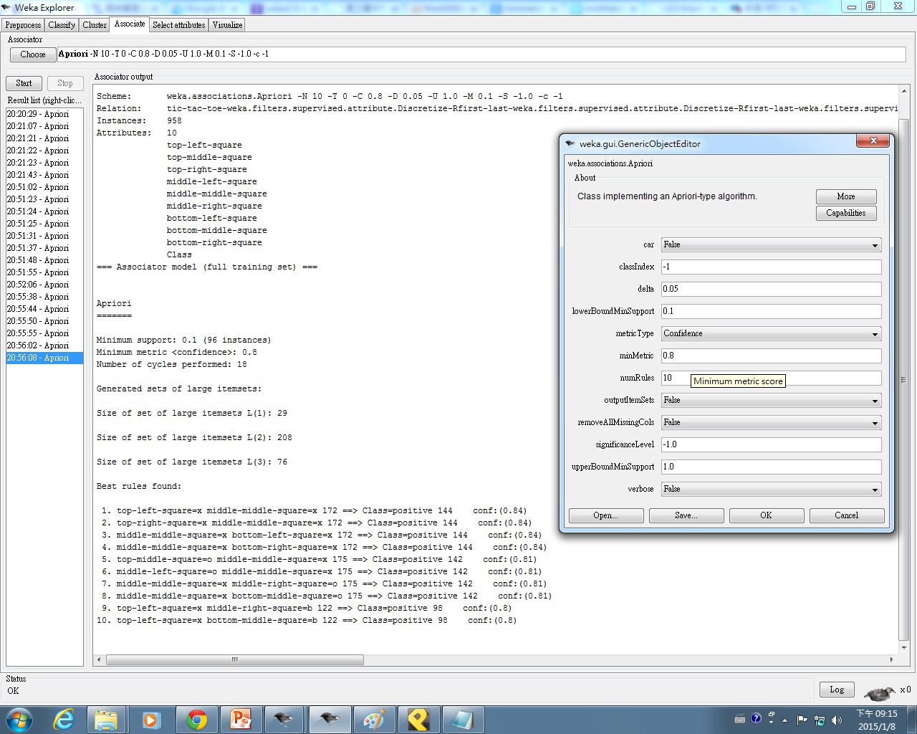This screenshot has height=734, width=917.
Task: Click Cancel in the object editor
Action: click(x=847, y=515)
